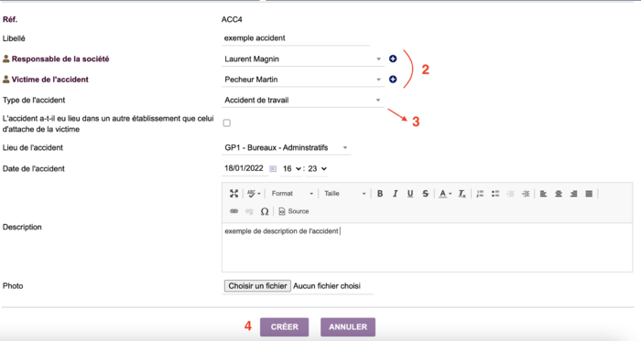The width and height of the screenshot is (641, 341).
Task: Remove formatting from selected text
Action: tap(462, 194)
